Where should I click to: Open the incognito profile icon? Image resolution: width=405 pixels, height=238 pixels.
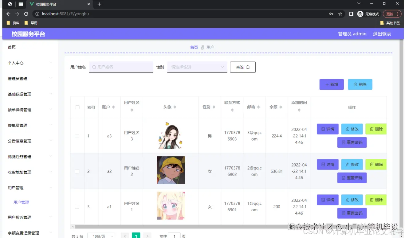(x=360, y=14)
